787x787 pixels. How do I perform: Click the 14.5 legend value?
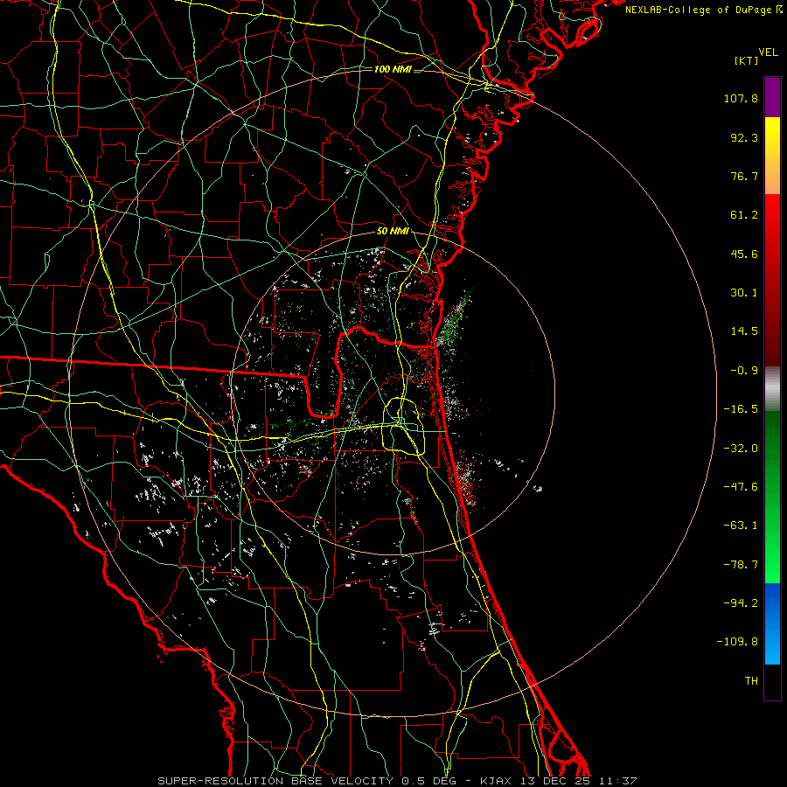click(744, 331)
